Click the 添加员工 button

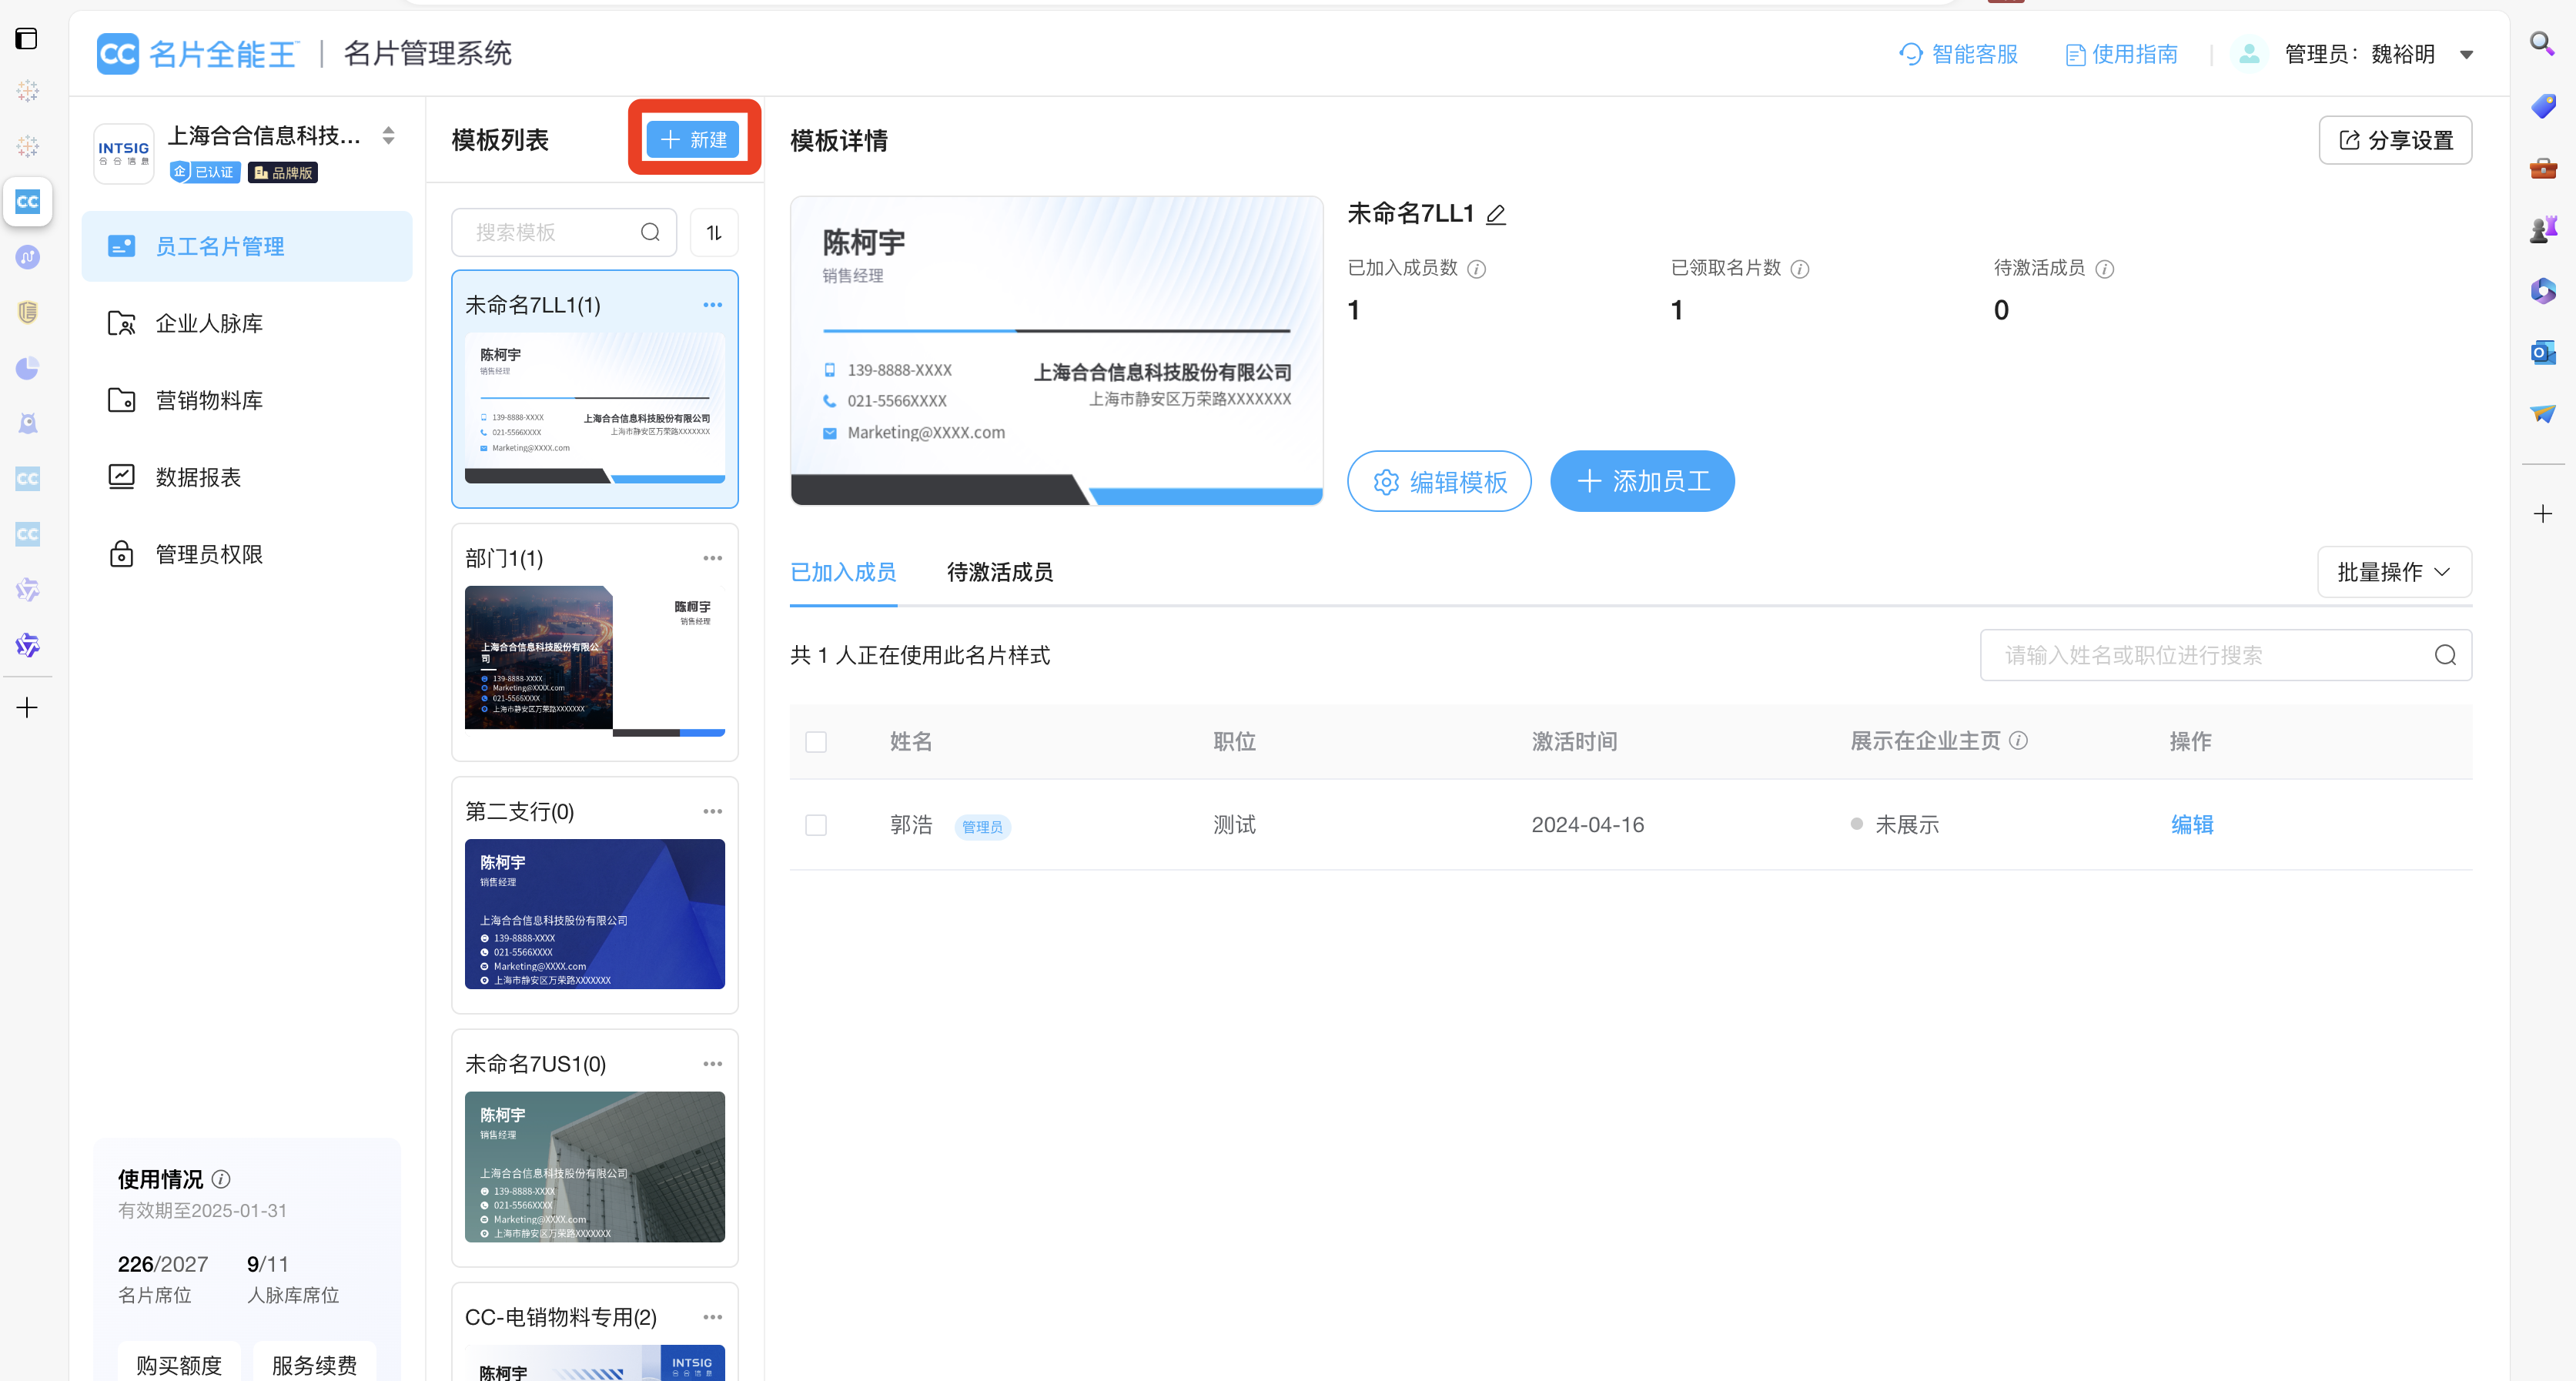click(1643, 481)
